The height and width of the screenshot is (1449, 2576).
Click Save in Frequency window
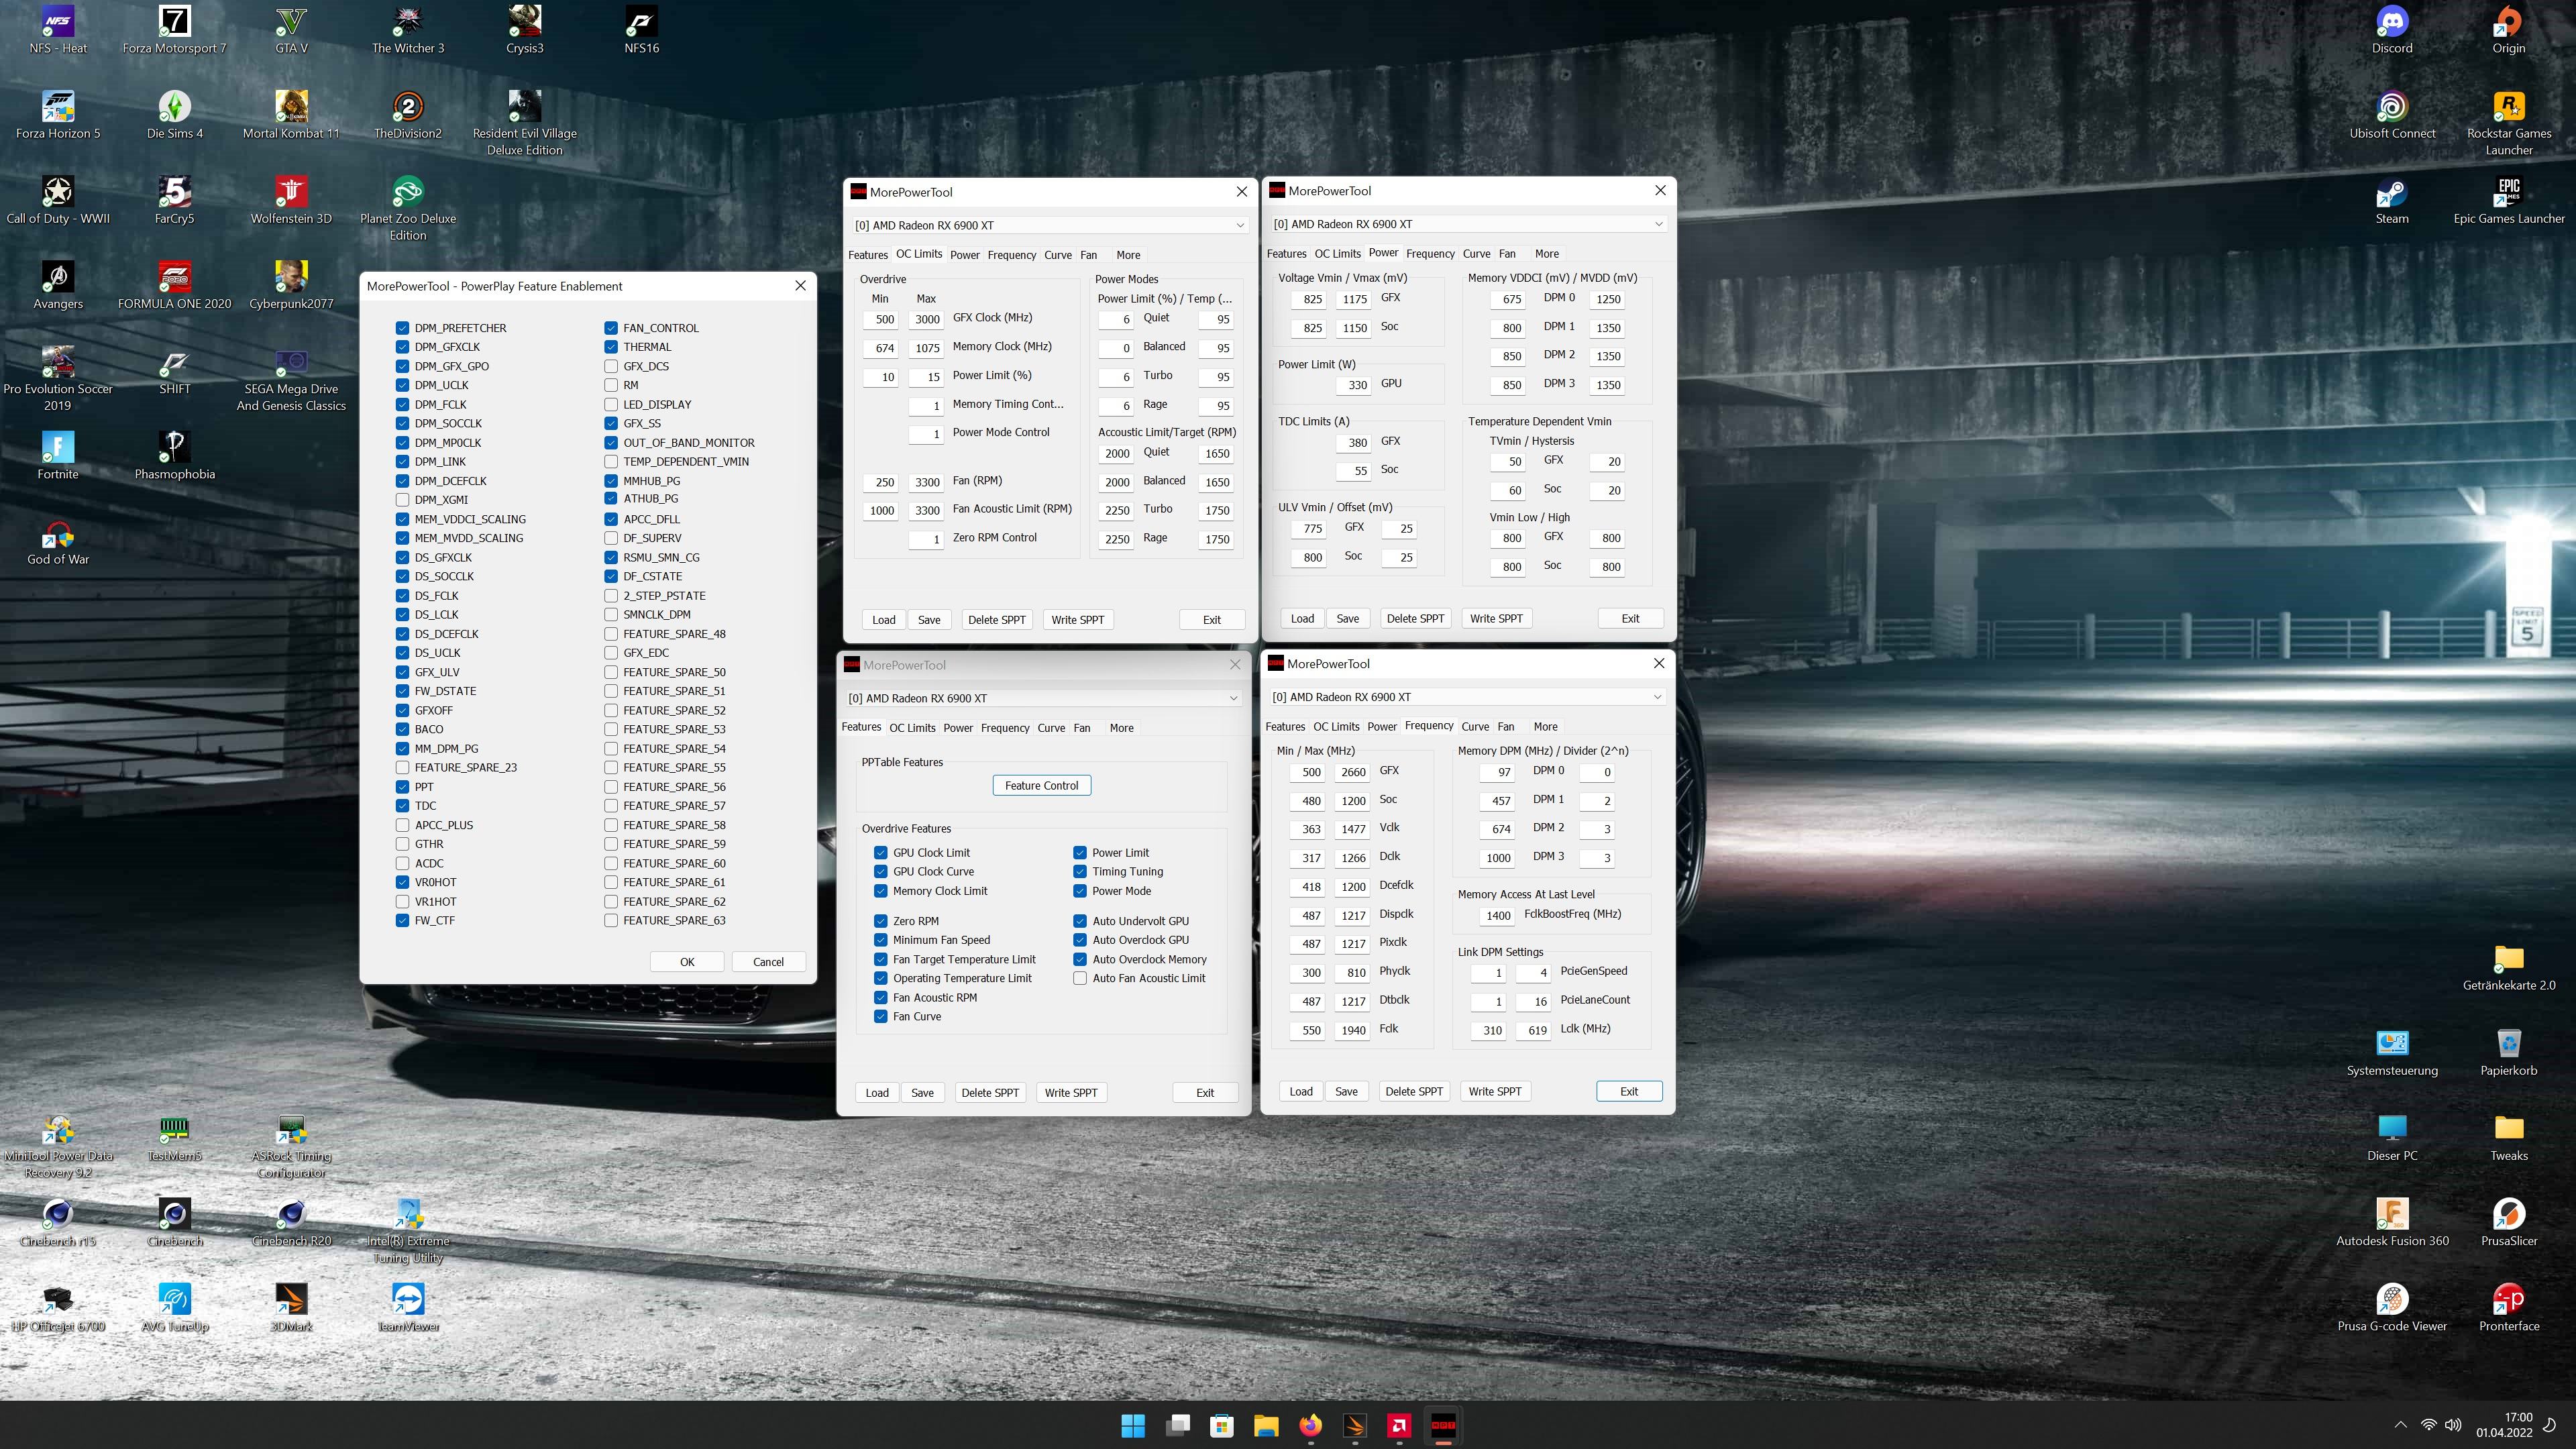click(1346, 1091)
